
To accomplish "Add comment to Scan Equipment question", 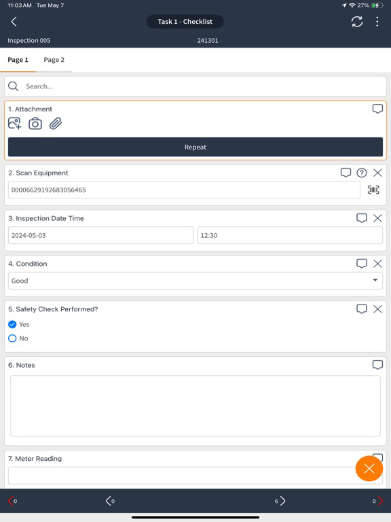I will click(346, 173).
